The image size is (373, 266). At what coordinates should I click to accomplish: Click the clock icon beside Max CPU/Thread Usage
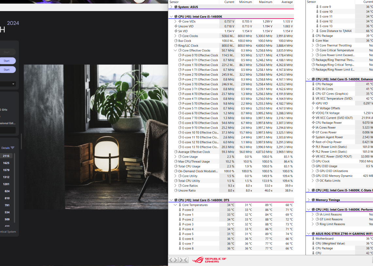point(176,162)
